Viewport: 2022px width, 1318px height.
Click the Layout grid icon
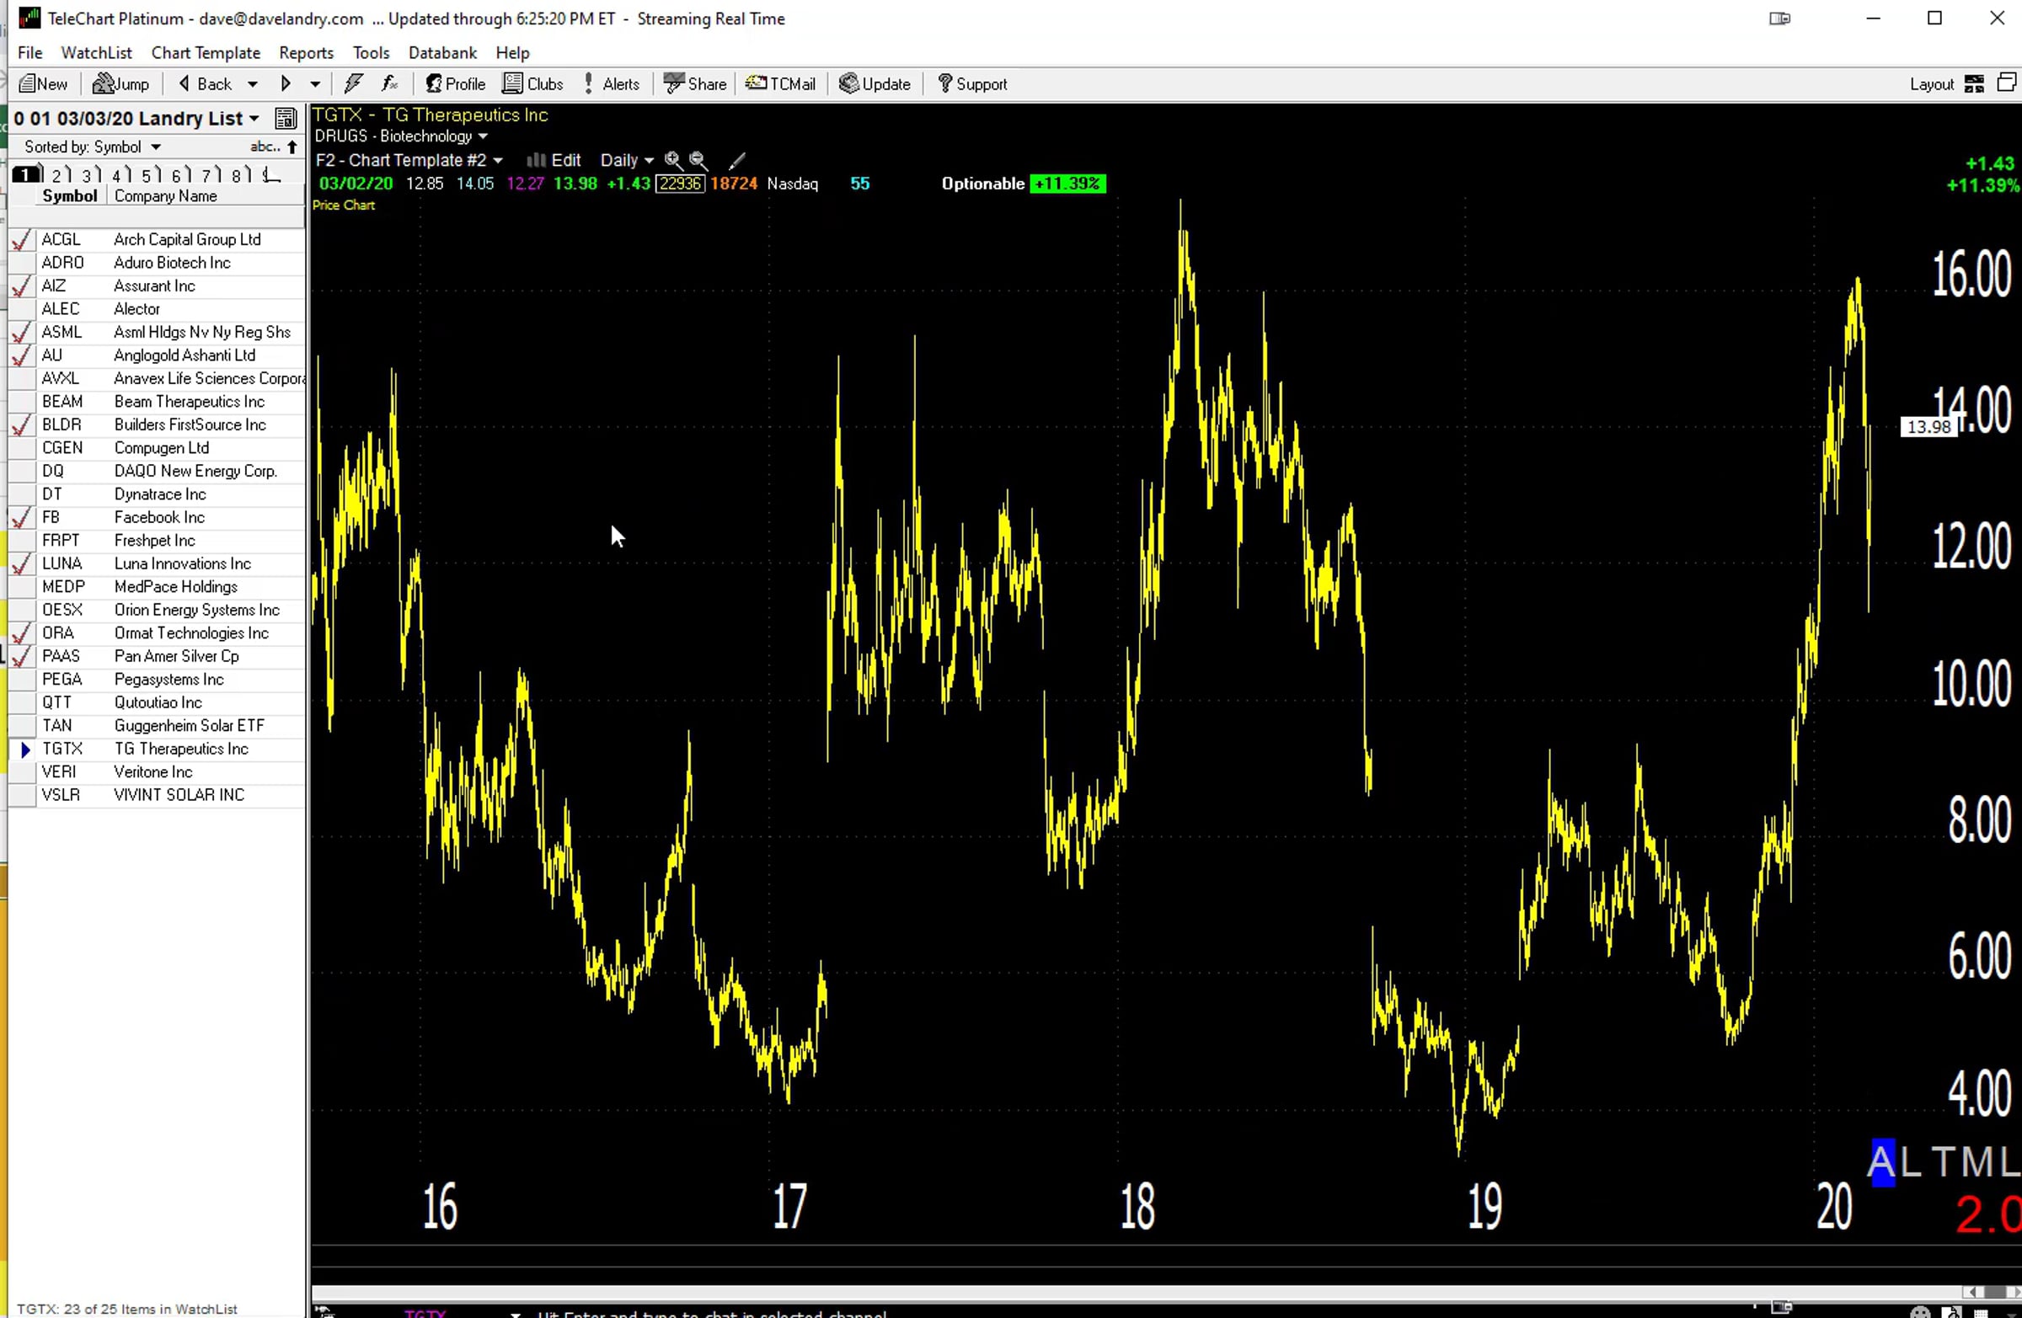coord(1975,83)
